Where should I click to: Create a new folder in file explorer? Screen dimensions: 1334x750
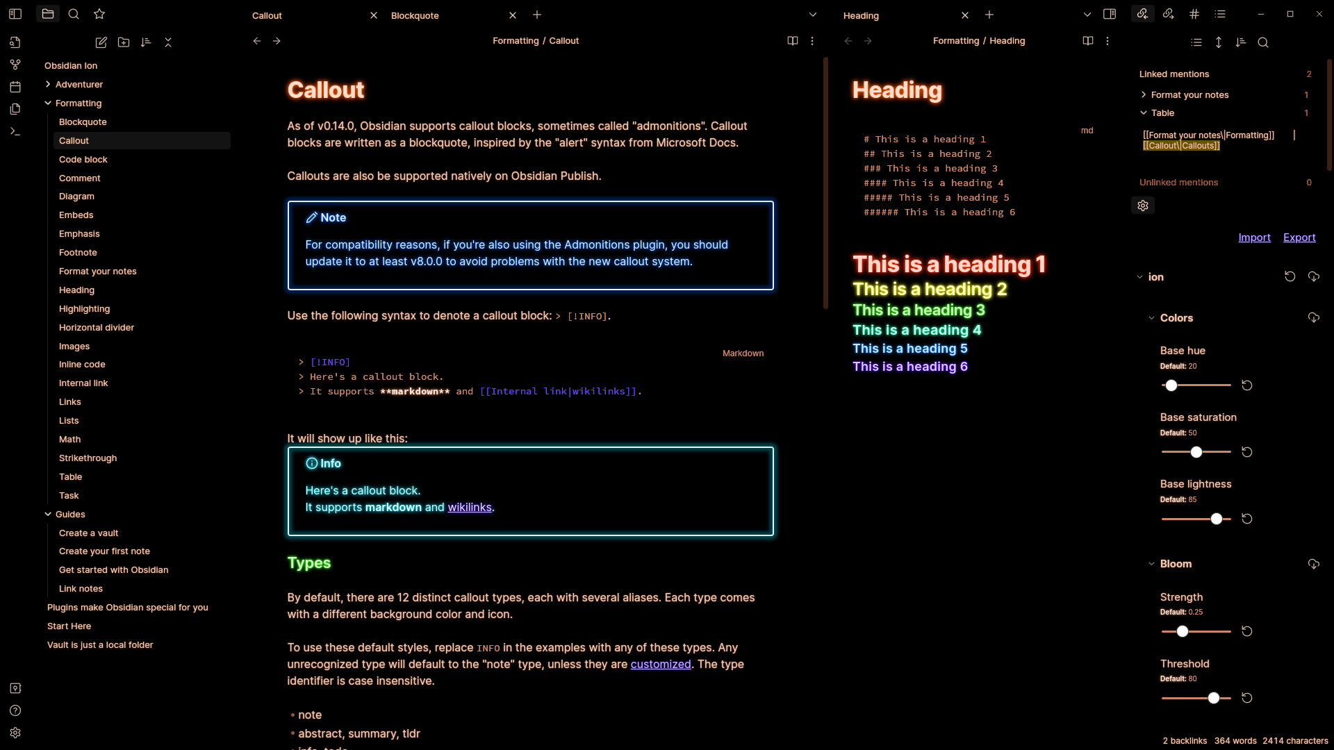coord(124,42)
